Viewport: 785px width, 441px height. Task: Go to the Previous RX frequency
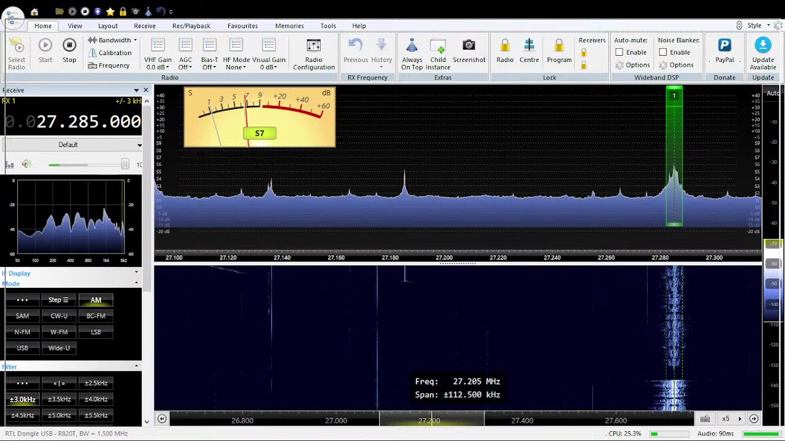pos(356,51)
